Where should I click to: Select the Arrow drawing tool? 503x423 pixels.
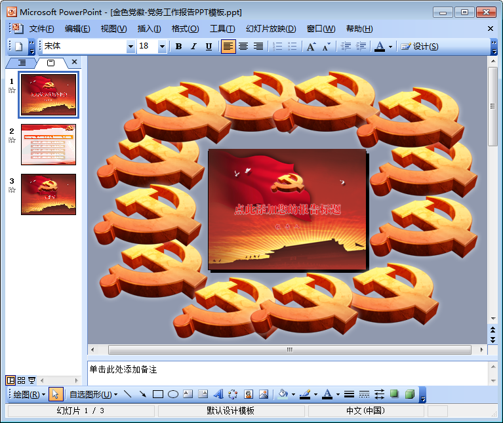tap(143, 394)
